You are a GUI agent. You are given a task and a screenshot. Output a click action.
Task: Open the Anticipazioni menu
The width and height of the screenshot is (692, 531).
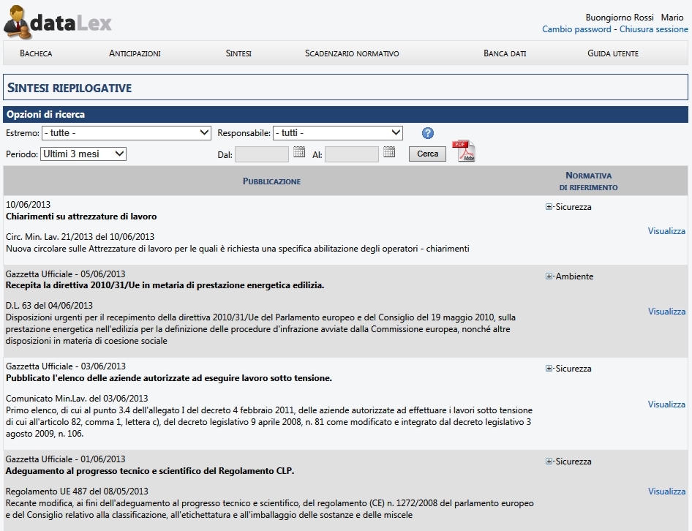pos(135,53)
